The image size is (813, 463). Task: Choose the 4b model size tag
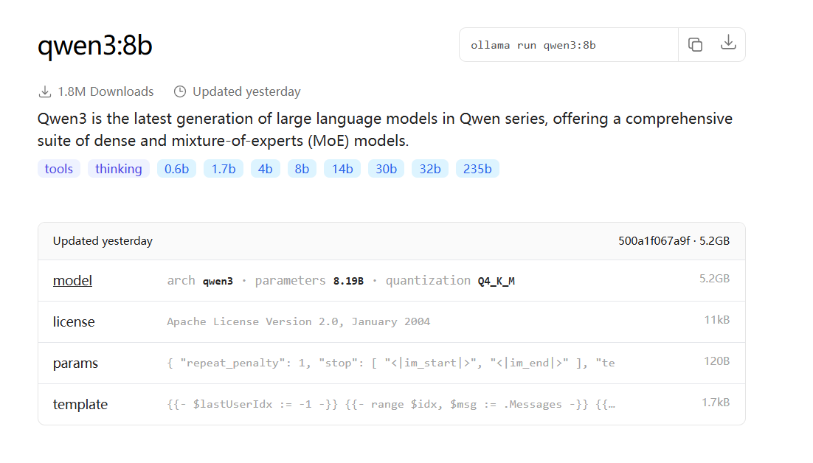click(x=265, y=169)
